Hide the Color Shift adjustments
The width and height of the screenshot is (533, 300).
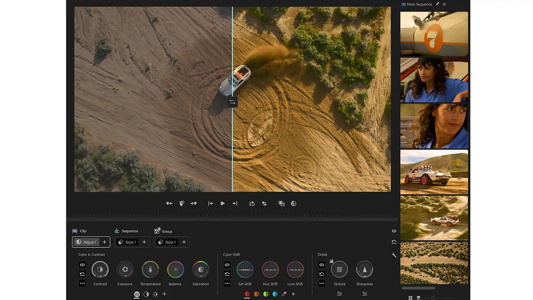[227, 265]
